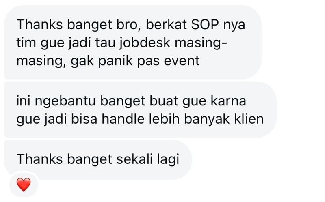The image size is (325, 202).
Task: Click the word 'jobdesk' in first message
Action: 145,43
